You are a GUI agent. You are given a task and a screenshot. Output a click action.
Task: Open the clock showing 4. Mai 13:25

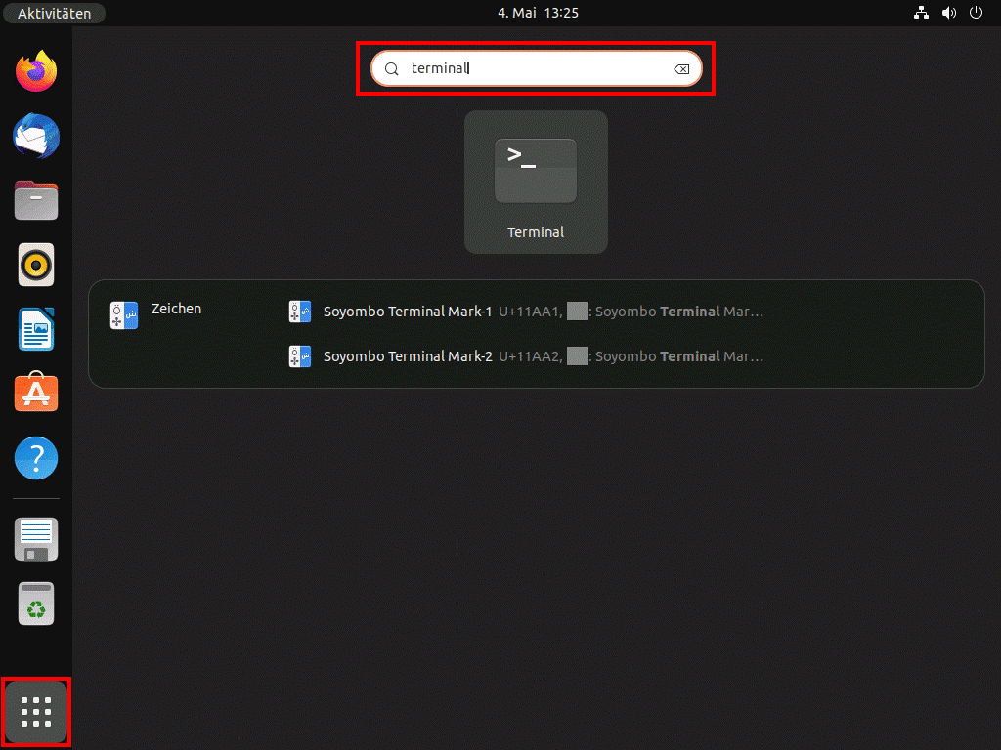pyautogui.click(x=539, y=13)
